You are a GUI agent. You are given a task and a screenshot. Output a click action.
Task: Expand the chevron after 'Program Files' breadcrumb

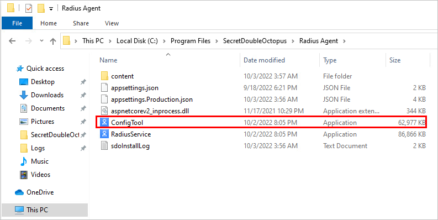coord(217,41)
